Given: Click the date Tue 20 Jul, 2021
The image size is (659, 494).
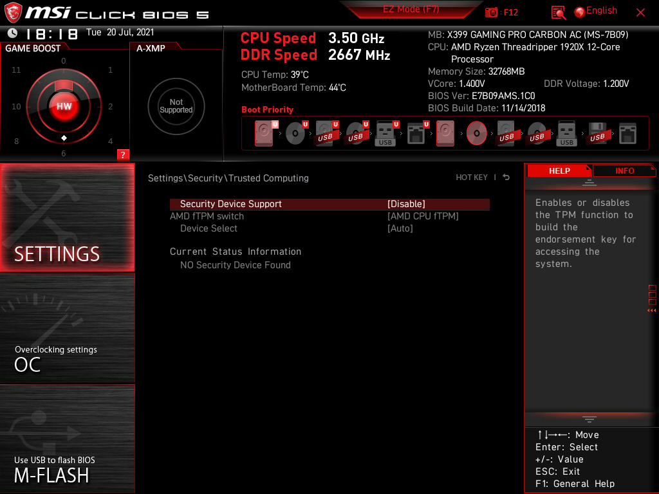Looking at the screenshot, I should pyautogui.click(x=120, y=32).
